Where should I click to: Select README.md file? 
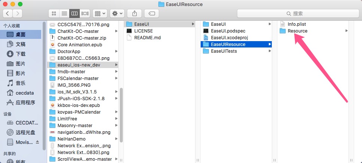click(x=159, y=38)
